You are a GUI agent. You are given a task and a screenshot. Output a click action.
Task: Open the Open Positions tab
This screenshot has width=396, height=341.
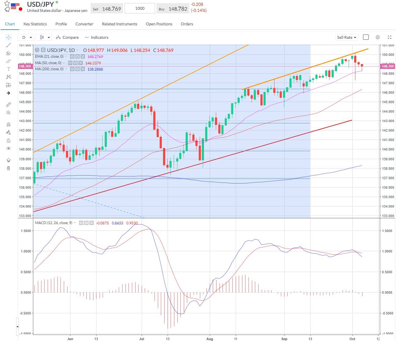click(159, 24)
